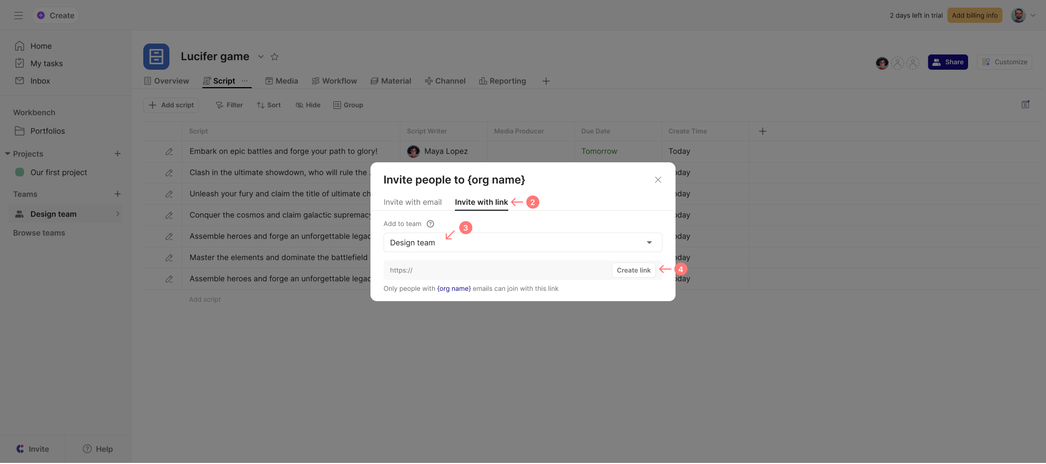Open automation icon at top right of table
This screenshot has height=464, width=1046.
point(1025,105)
